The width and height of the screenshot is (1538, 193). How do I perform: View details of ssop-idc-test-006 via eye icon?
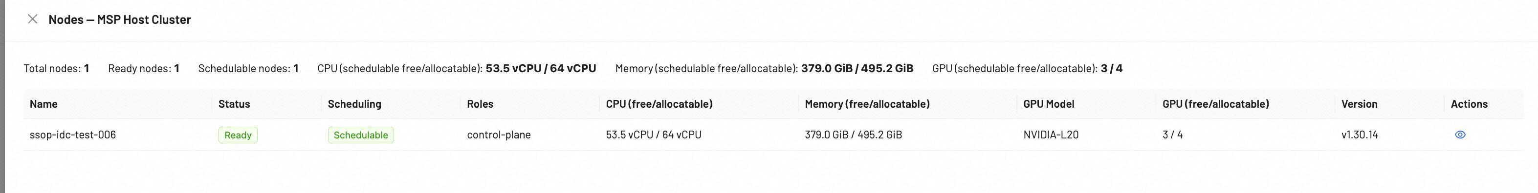tap(1460, 135)
